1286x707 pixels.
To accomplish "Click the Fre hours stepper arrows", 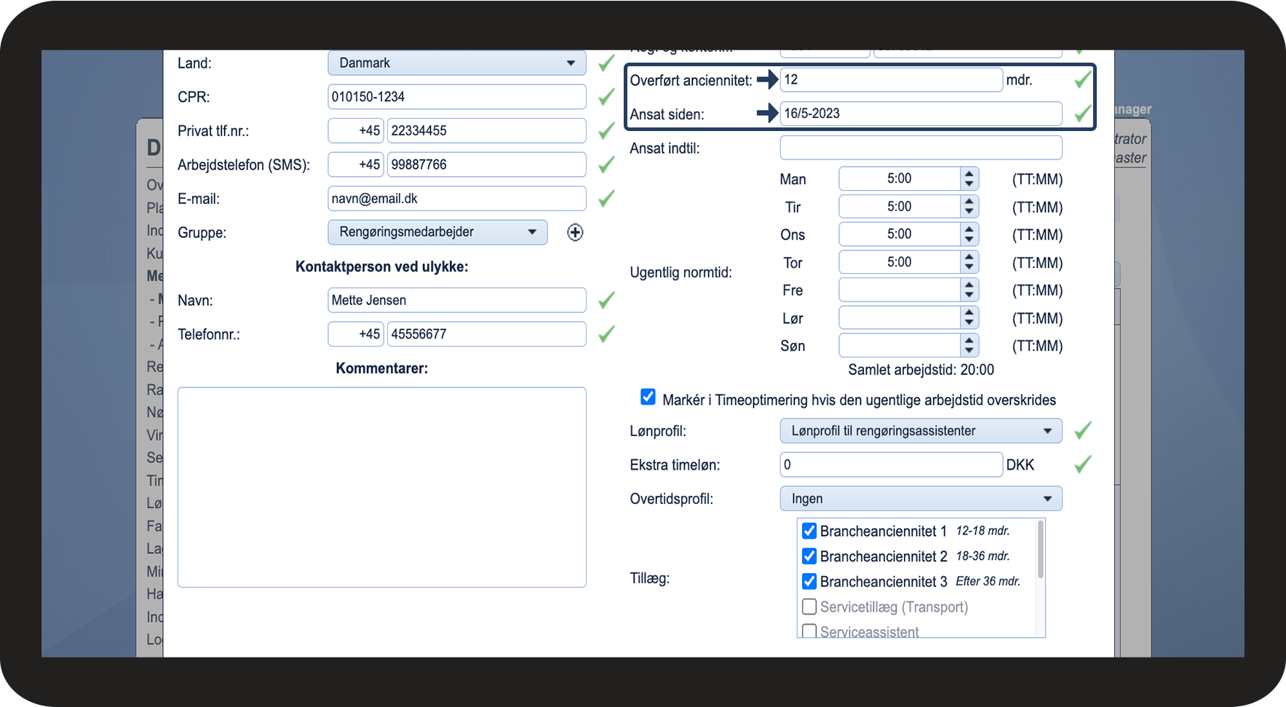I will [x=969, y=291].
